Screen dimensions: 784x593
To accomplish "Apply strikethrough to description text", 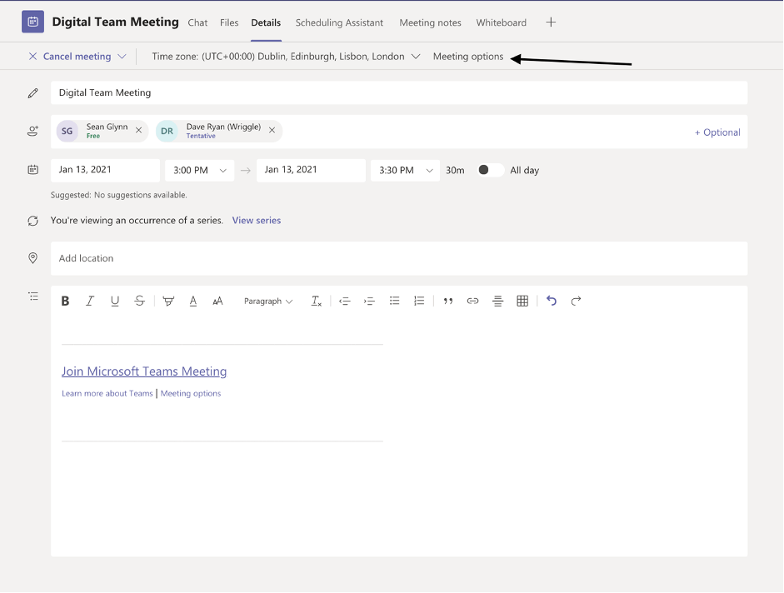I will [x=139, y=301].
